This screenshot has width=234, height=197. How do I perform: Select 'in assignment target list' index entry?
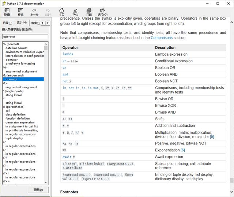coord(22,126)
